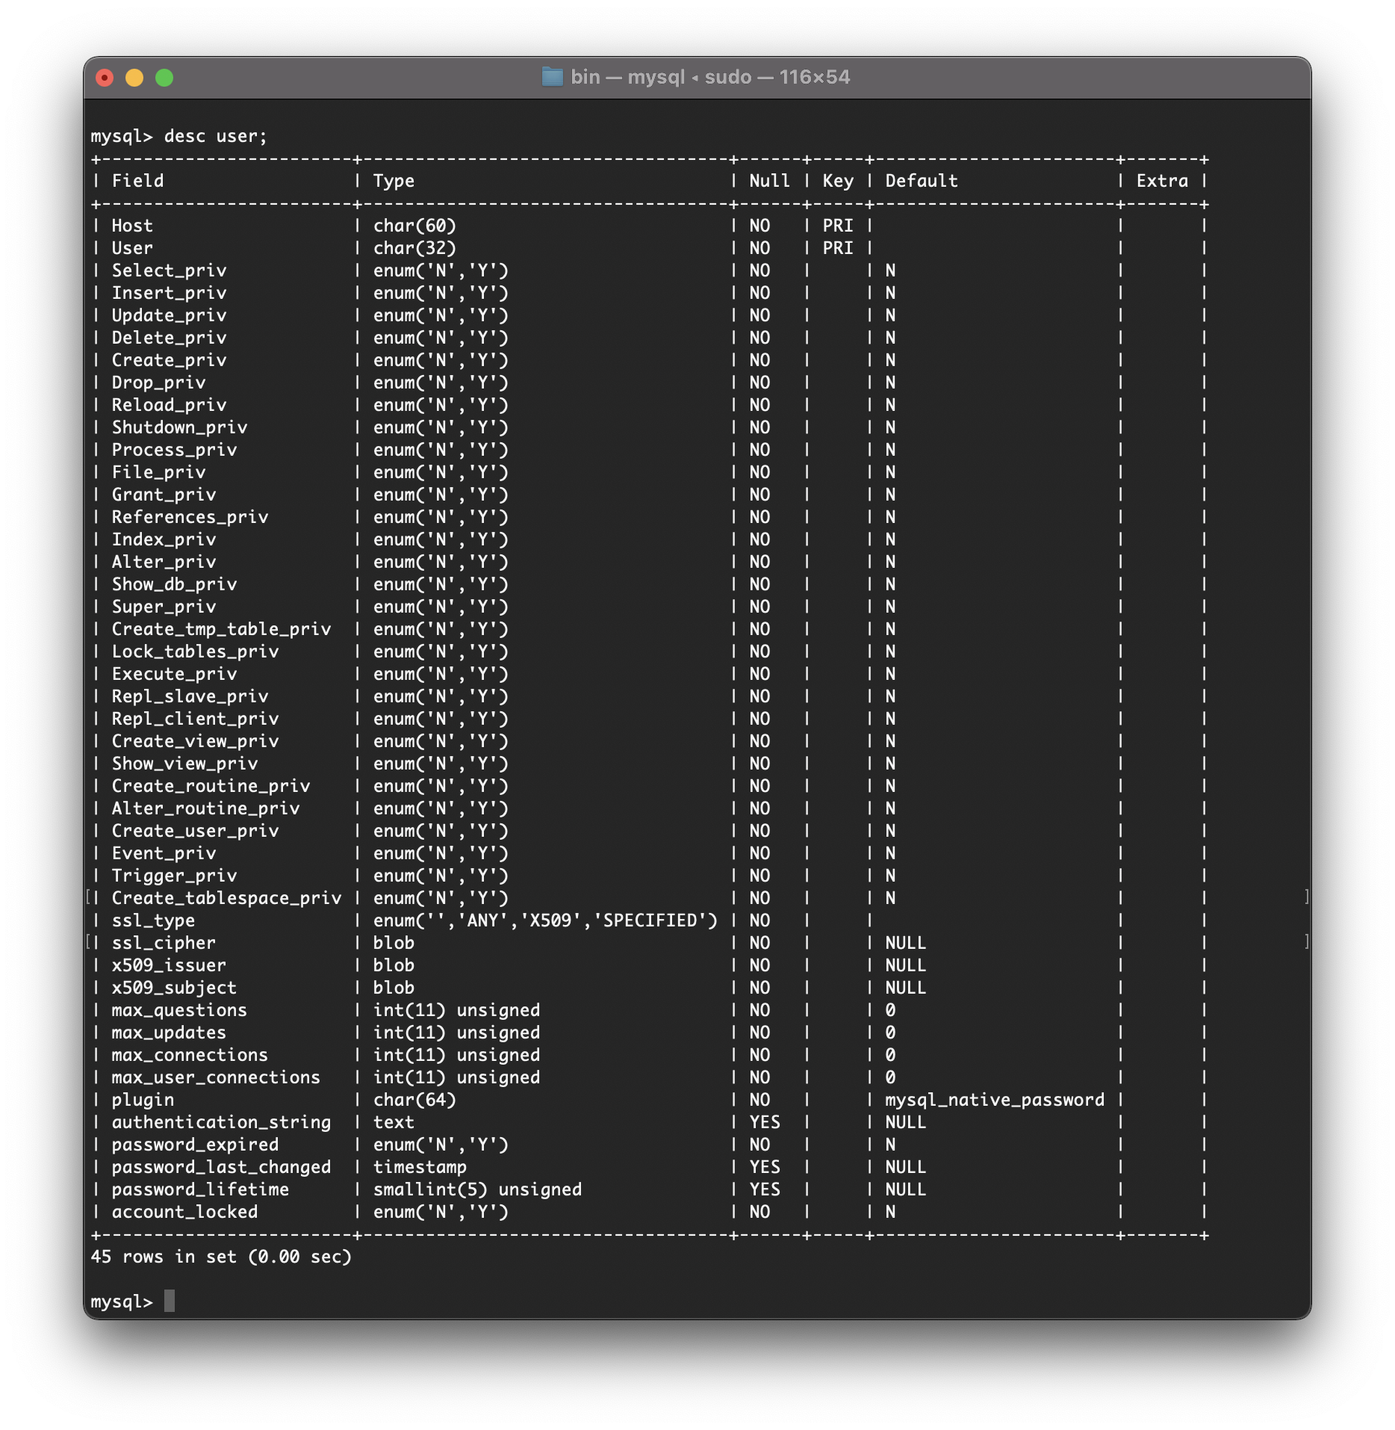Click the "ssl_cipher" field name

pyautogui.click(x=164, y=943)
